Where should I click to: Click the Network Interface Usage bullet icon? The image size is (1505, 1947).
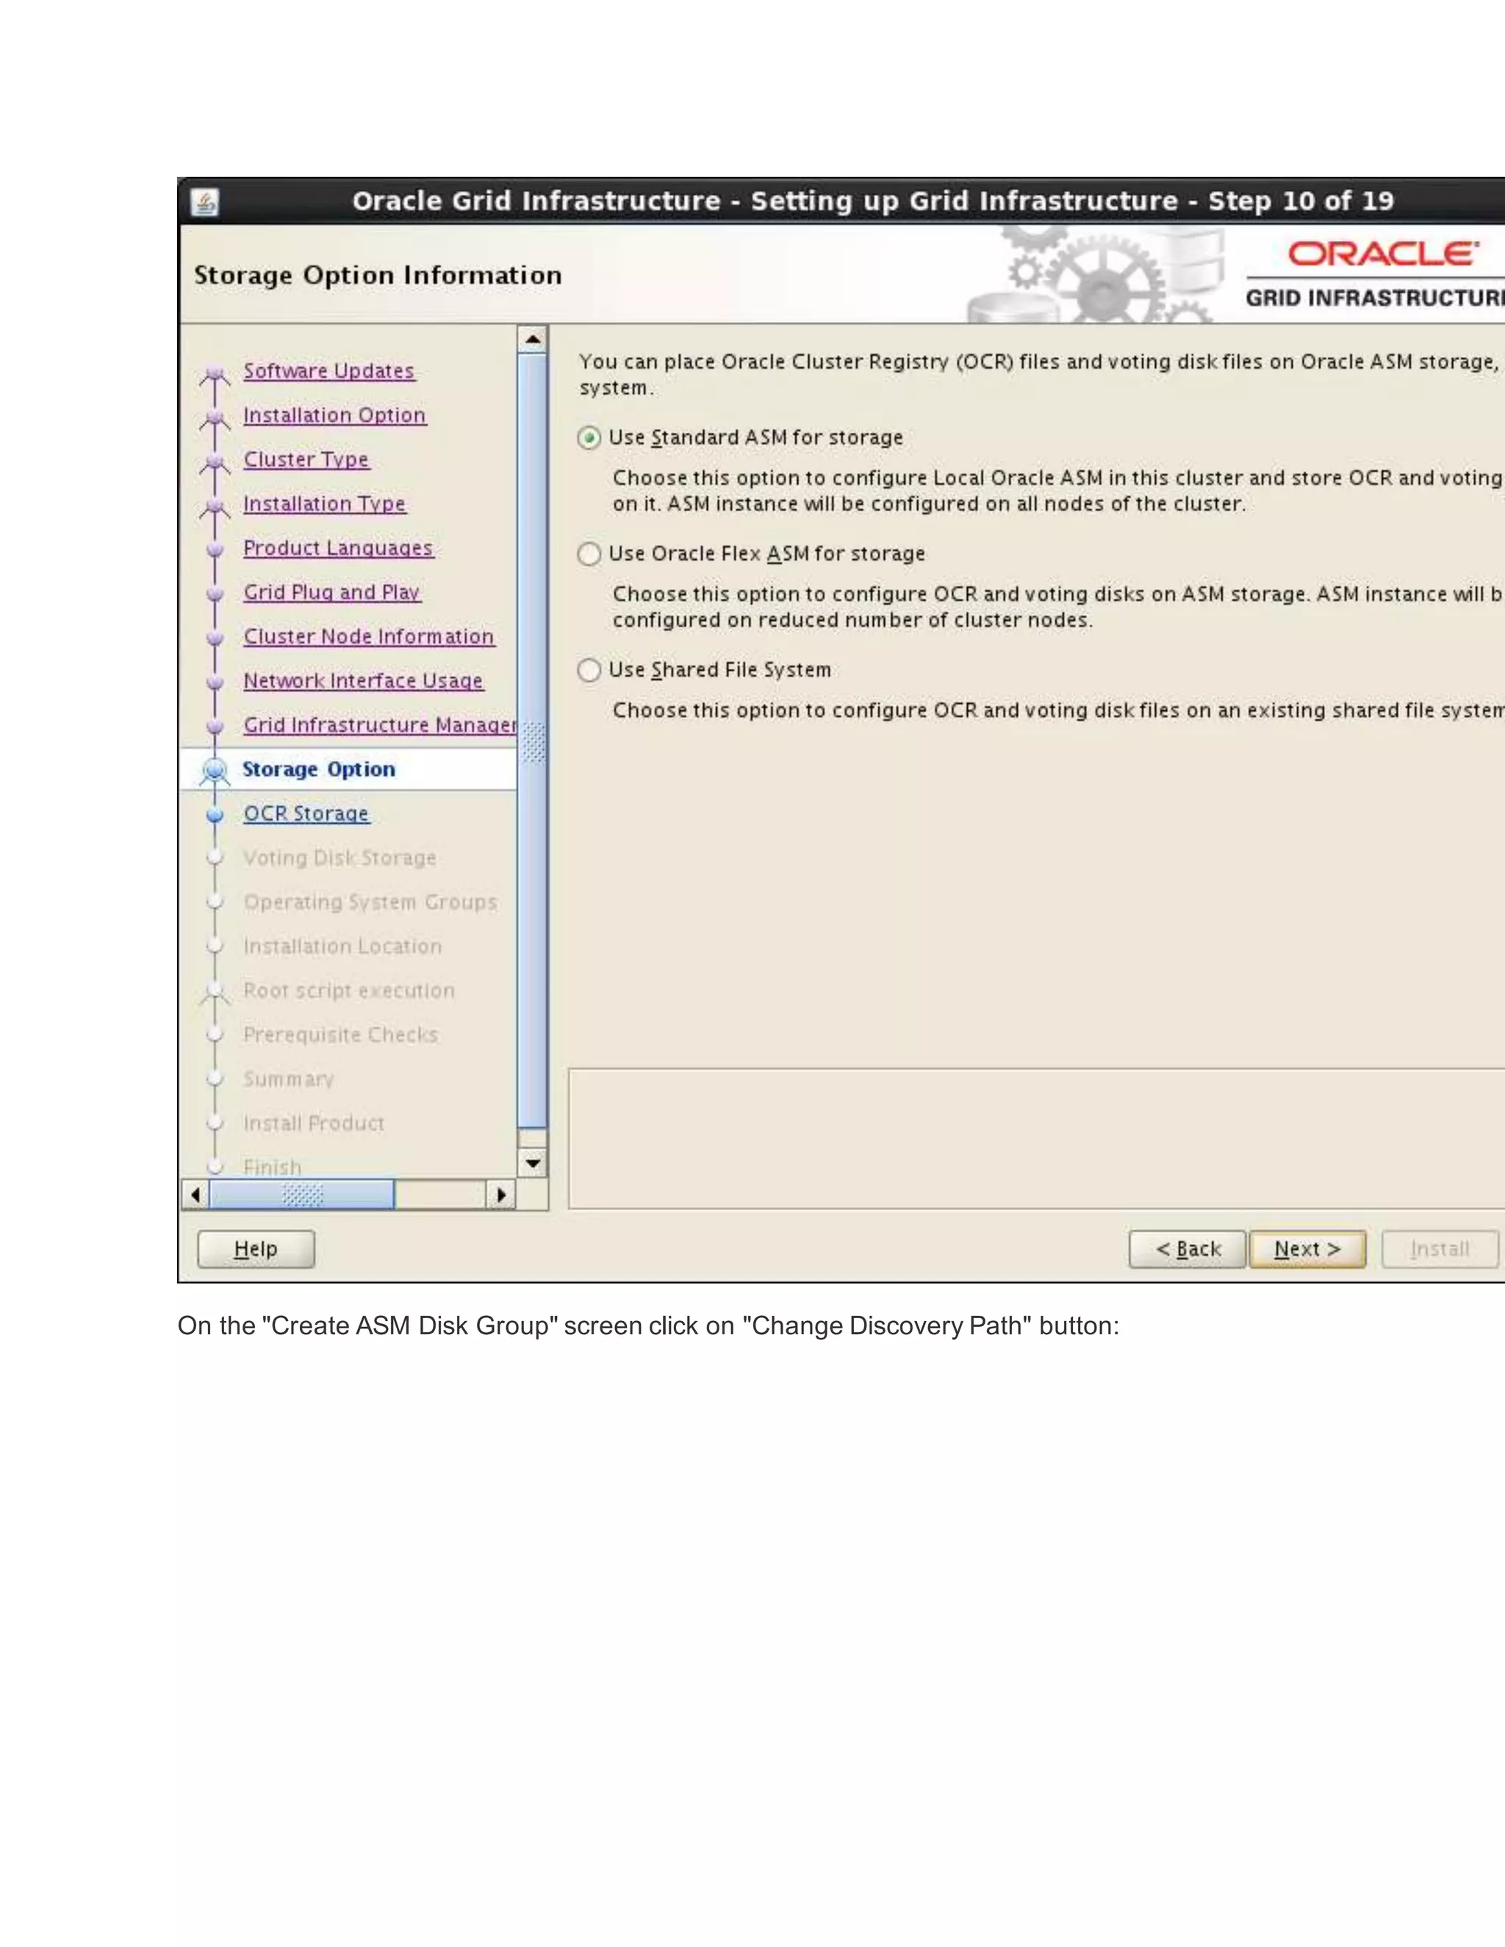tap(214, 682)
